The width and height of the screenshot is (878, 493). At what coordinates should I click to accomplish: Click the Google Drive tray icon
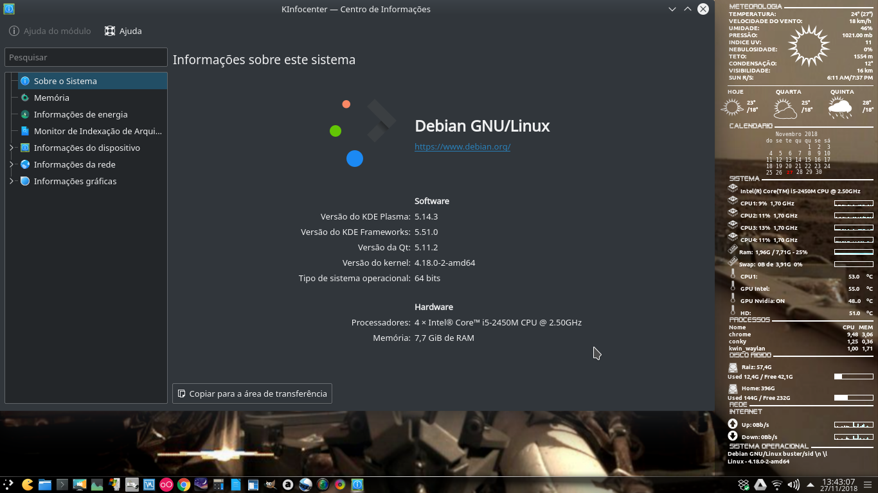[760, 485]
